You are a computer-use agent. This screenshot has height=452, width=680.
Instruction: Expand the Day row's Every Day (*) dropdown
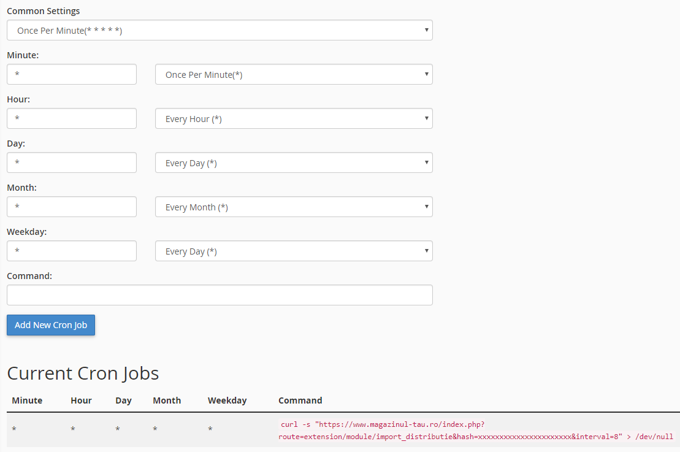click(294, 163)
